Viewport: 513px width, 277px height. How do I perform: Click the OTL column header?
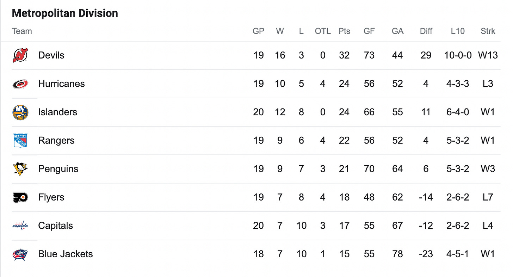click(323, 31)
